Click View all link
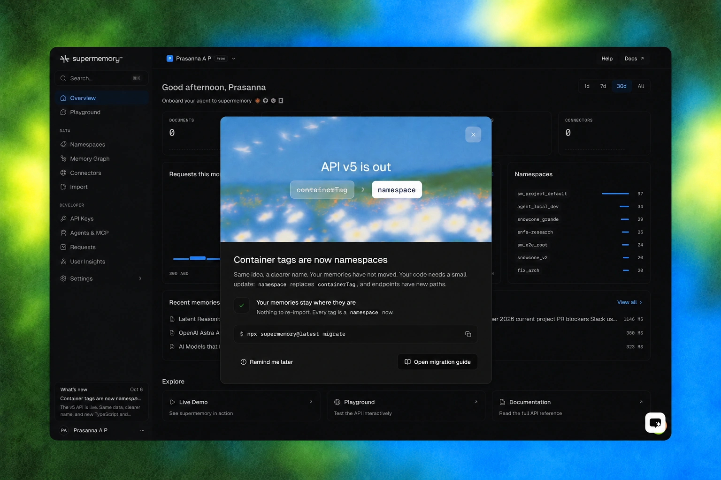721x480 pixels. point(629,302)
